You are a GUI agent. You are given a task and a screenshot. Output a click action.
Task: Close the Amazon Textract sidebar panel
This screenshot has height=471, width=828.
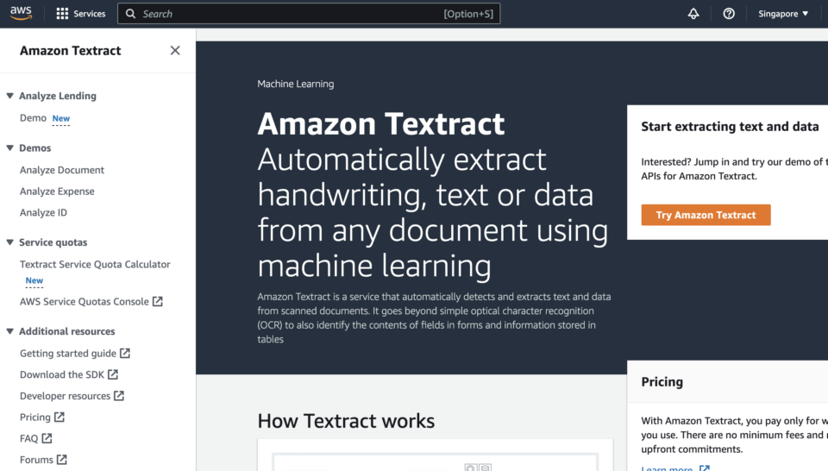(175, 50)
